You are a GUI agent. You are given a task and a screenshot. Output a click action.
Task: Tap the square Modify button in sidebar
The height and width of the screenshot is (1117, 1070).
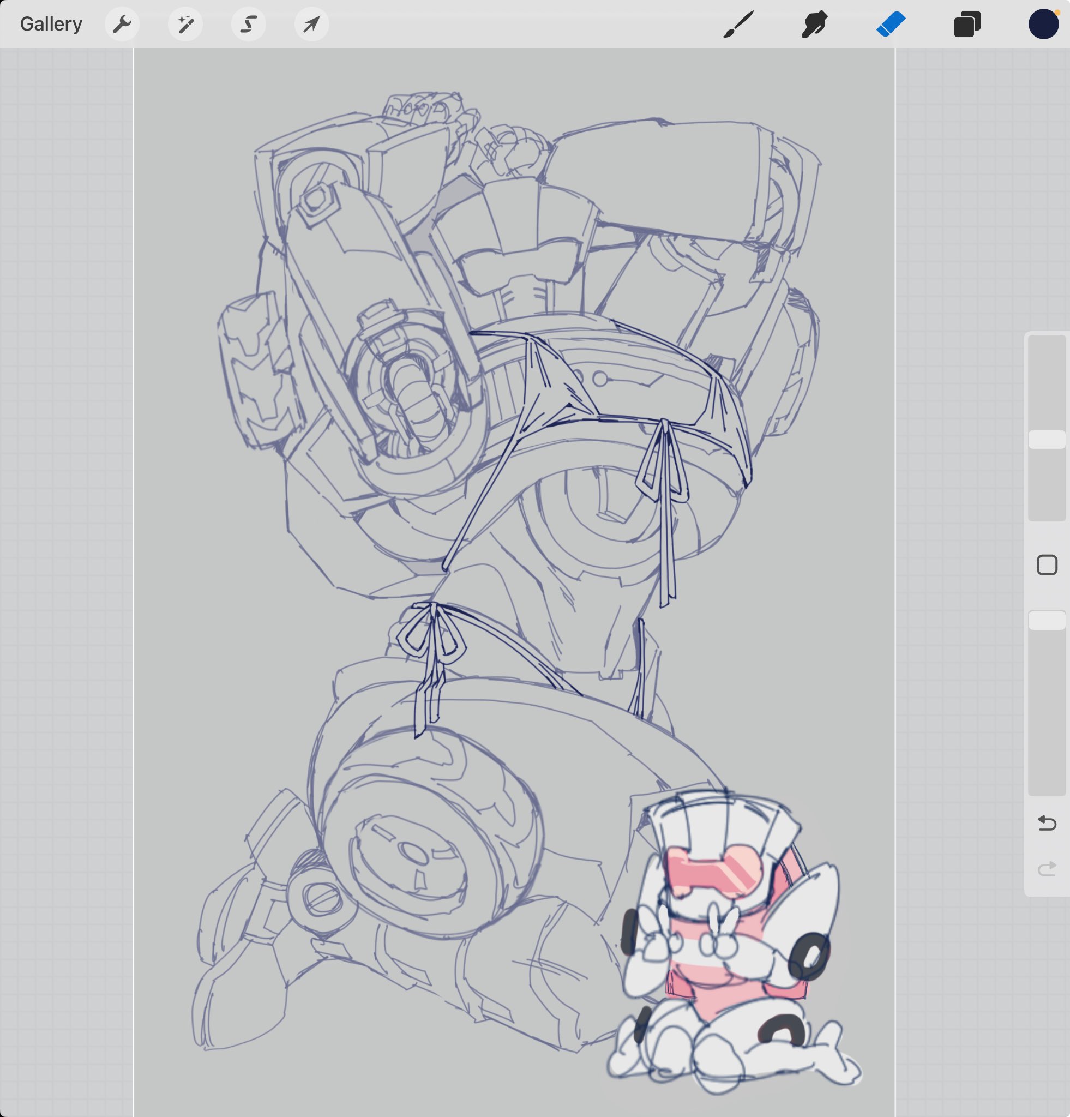click(1047, 566)
